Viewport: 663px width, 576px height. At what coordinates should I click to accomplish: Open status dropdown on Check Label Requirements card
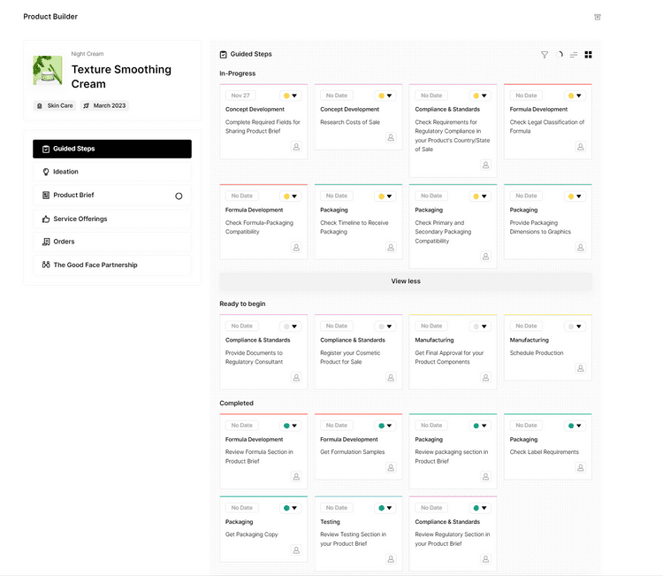[575, 426]
